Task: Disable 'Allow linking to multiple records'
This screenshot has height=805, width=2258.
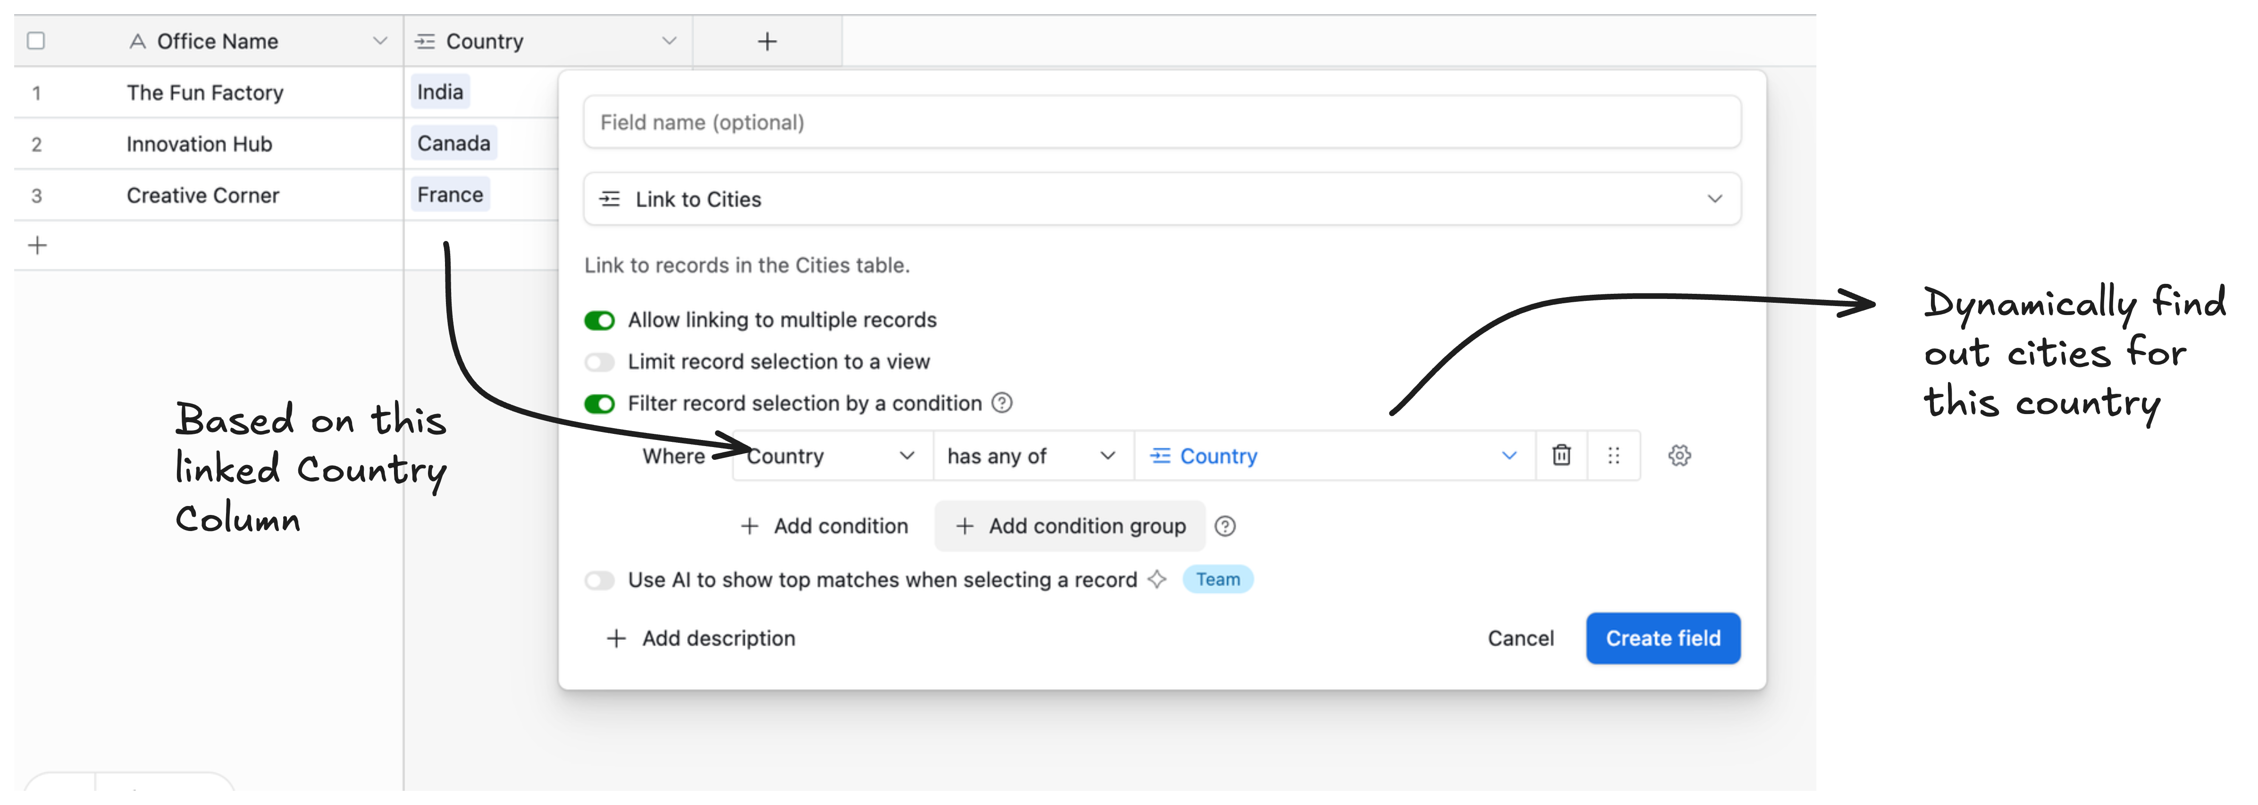Action: (600, 320)
